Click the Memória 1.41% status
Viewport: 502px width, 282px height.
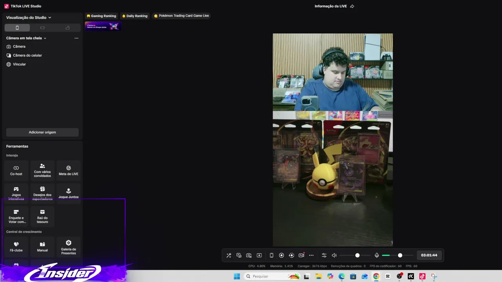tap(282, 266)
